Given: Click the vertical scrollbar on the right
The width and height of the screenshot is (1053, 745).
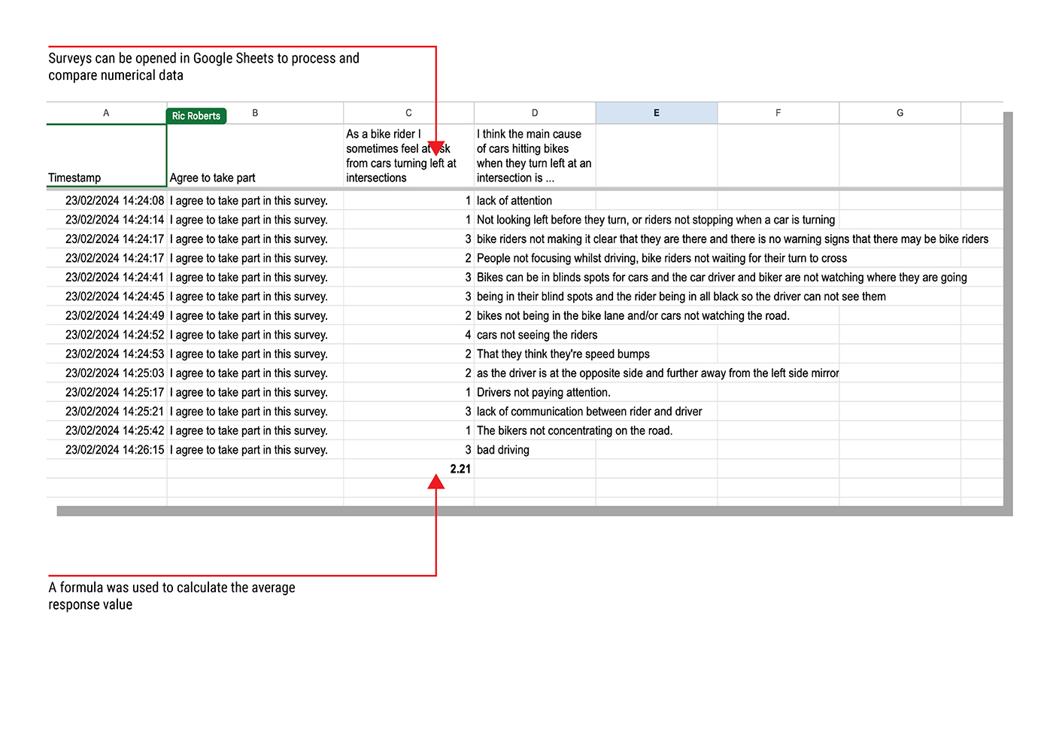Looking at the screenshot, I should (1009, 301).
